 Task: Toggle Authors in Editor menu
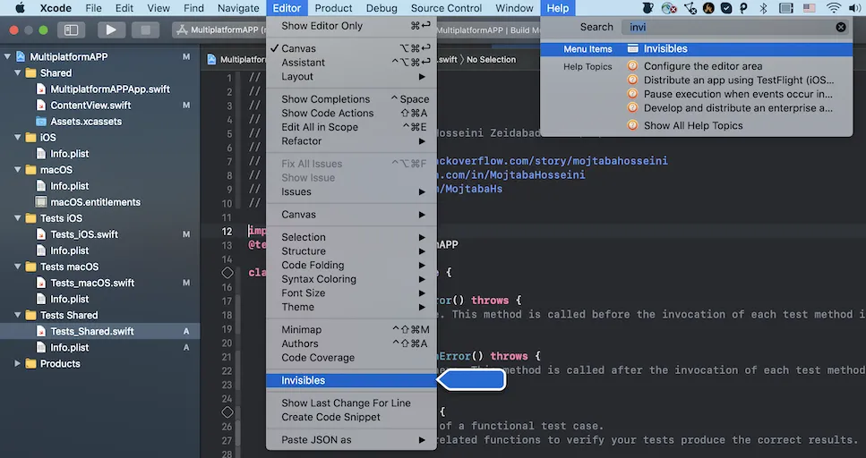click(x=351, y=343)
